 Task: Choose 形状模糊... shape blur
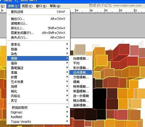81,68
